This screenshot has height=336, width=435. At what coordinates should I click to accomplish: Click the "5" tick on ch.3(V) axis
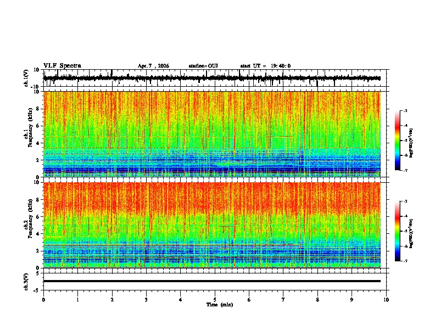(x=38, y=273)
